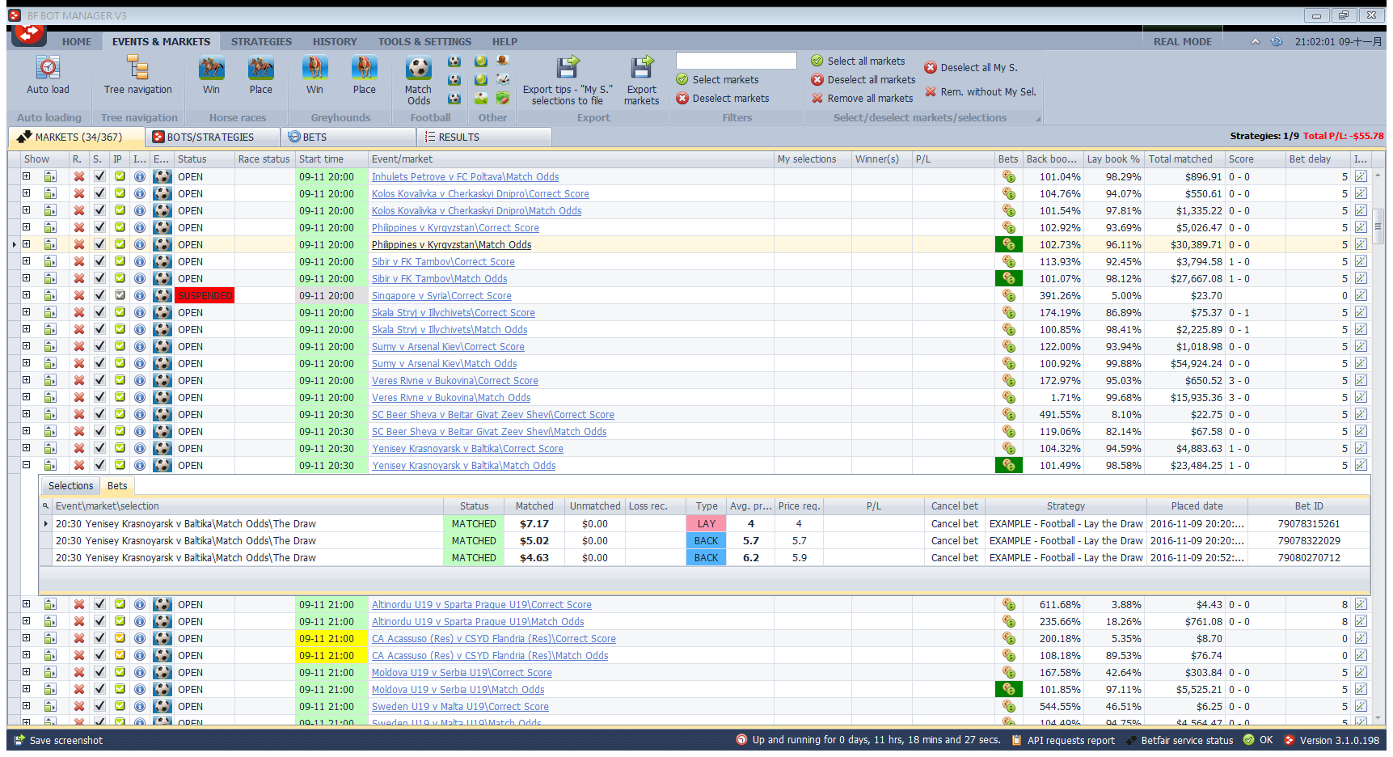
Task: Open Veres Rivne v Bukovina Match Odds link
Action: click(x=451, y=397)
